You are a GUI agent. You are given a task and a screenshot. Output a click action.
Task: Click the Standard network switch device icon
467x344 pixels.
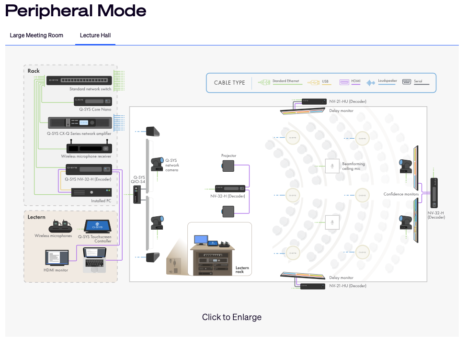click(x=79, y=80)
